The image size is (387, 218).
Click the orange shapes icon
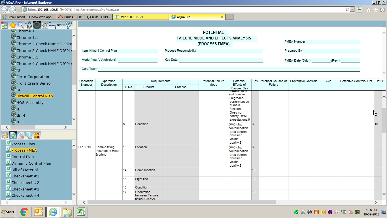click(x=37, y=135)
